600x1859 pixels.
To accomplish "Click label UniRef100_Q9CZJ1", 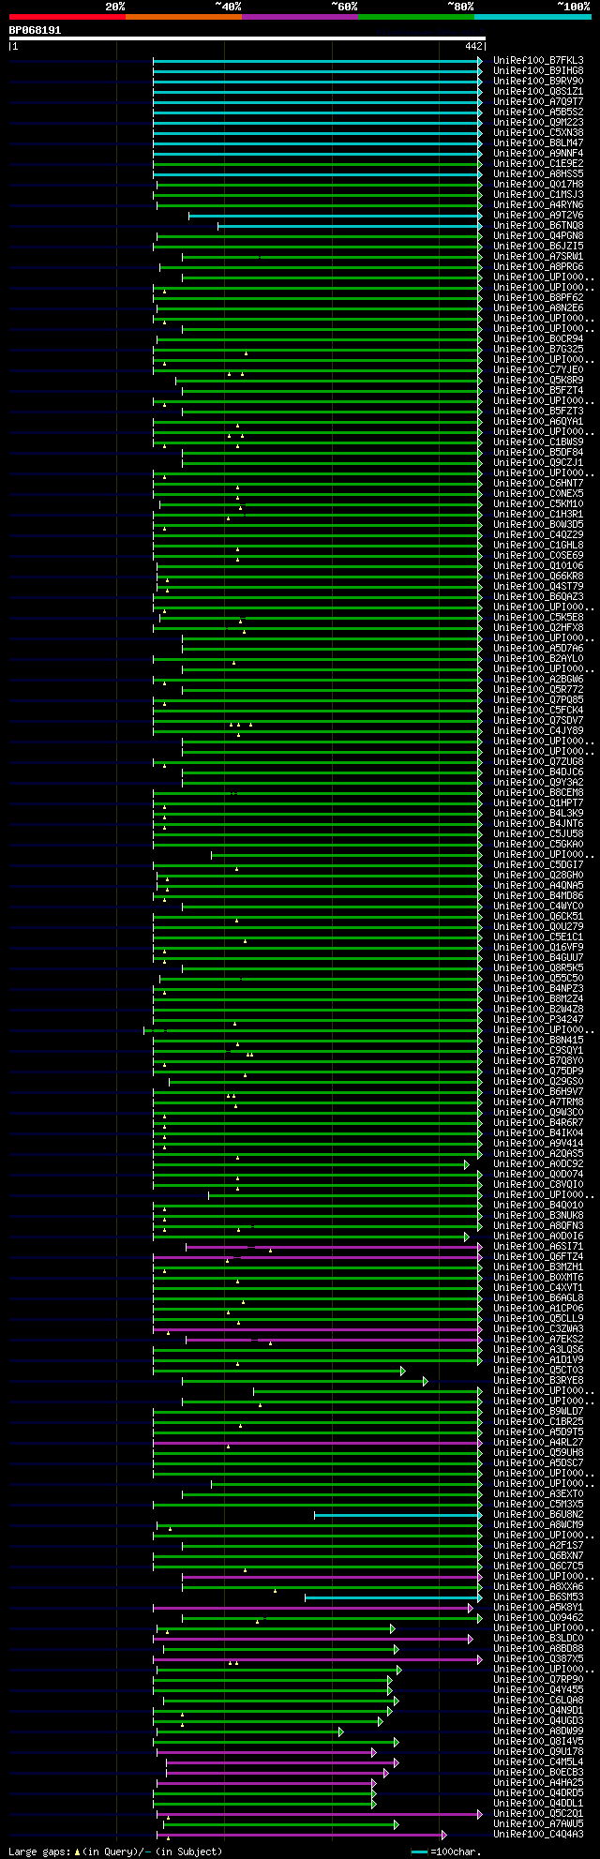I will 538,463.
